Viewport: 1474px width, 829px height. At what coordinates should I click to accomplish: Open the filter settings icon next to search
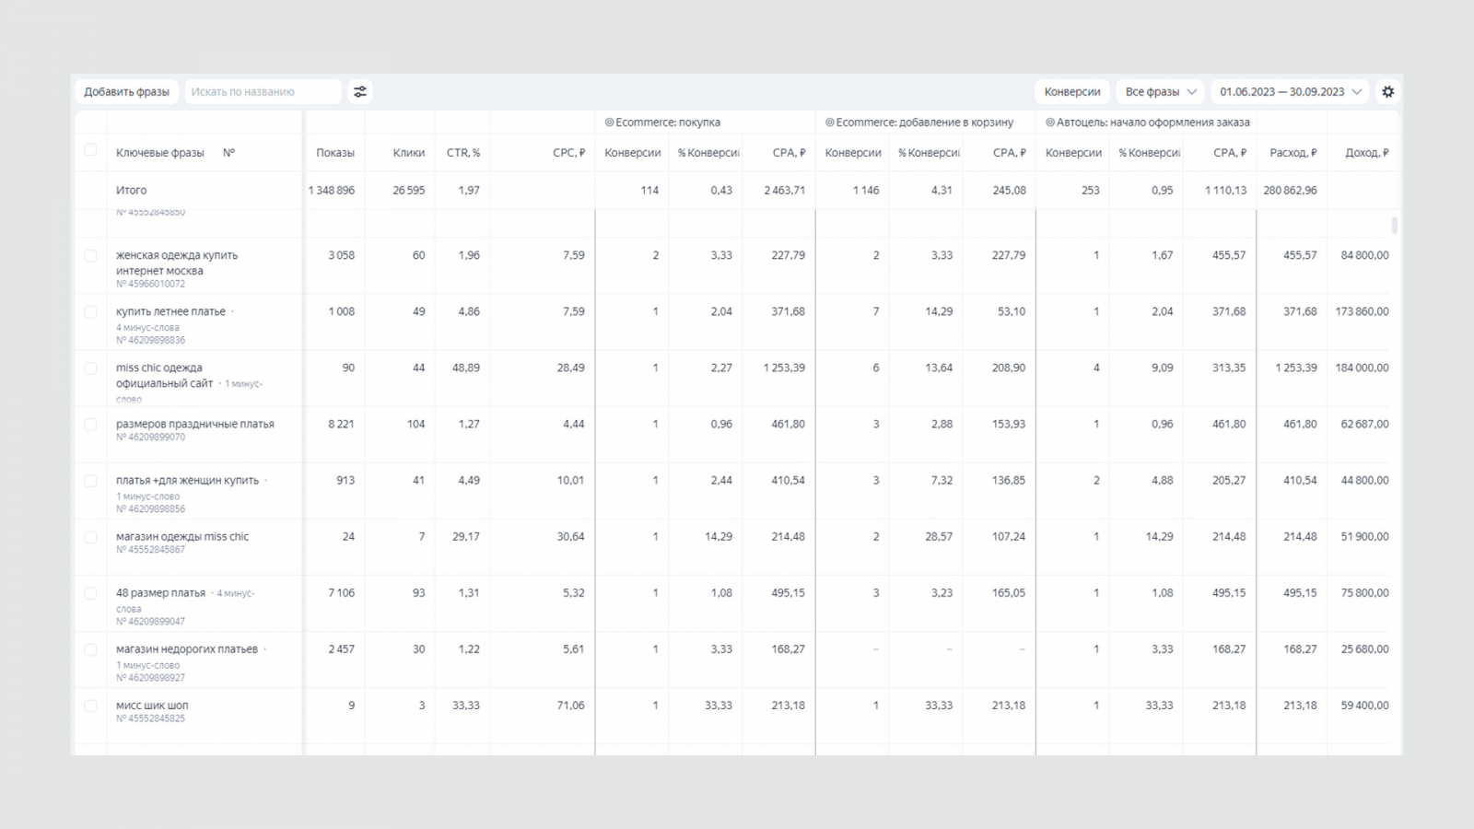(360, 92)
